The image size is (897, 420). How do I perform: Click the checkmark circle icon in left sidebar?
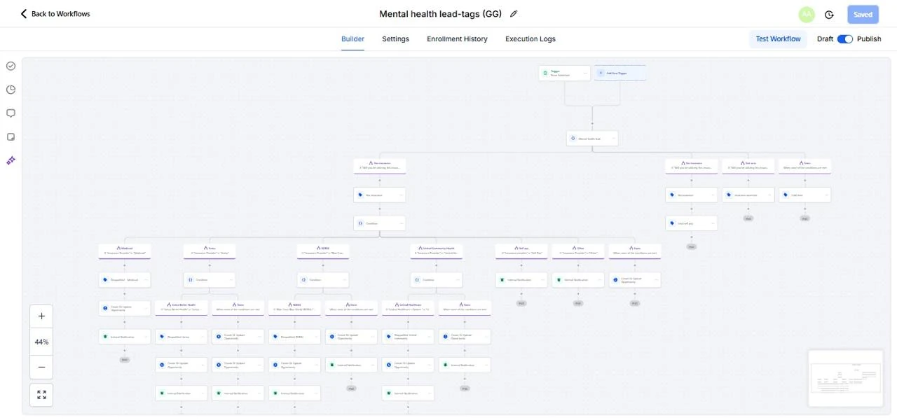click(x=11, y=66)
